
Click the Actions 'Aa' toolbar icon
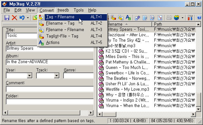click(128, 18)
